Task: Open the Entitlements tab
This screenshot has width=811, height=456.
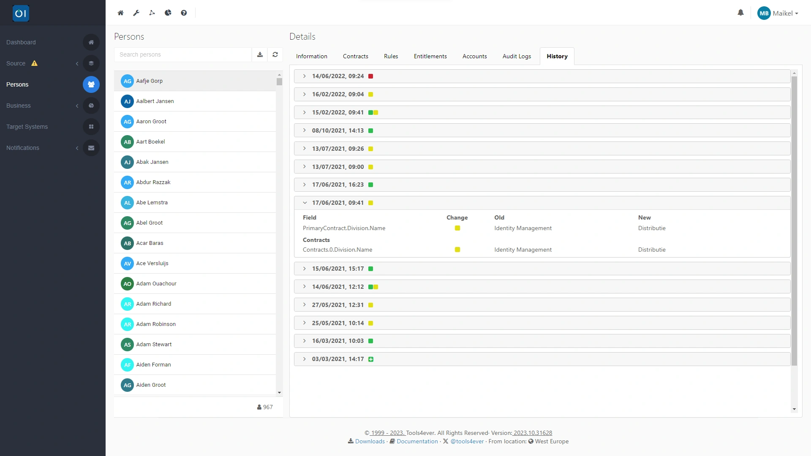Action: (x=430, y=56)
